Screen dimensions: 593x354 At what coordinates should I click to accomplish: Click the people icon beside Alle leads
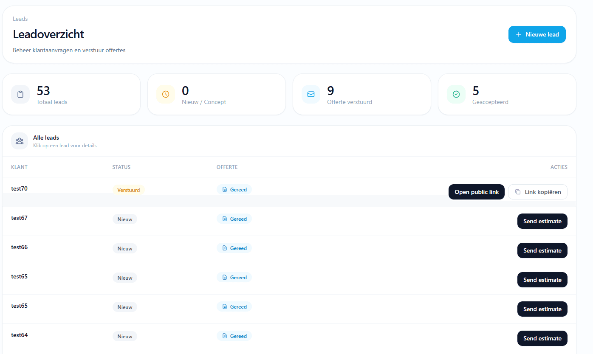point(20,141)
